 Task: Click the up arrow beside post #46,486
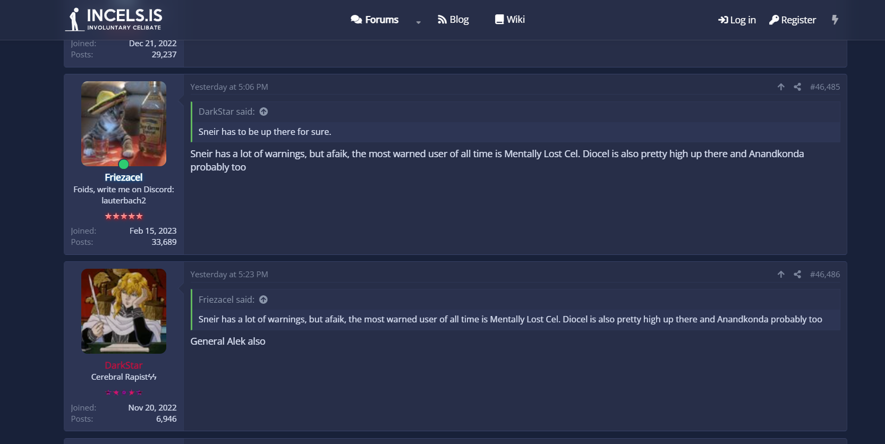point(781,274)
